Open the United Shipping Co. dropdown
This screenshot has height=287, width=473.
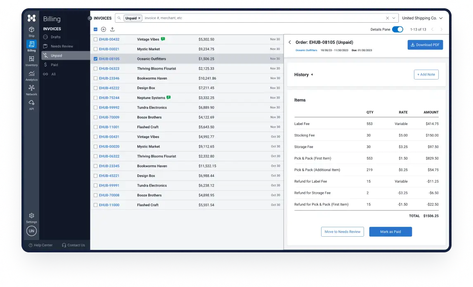[x=422, y=18]
